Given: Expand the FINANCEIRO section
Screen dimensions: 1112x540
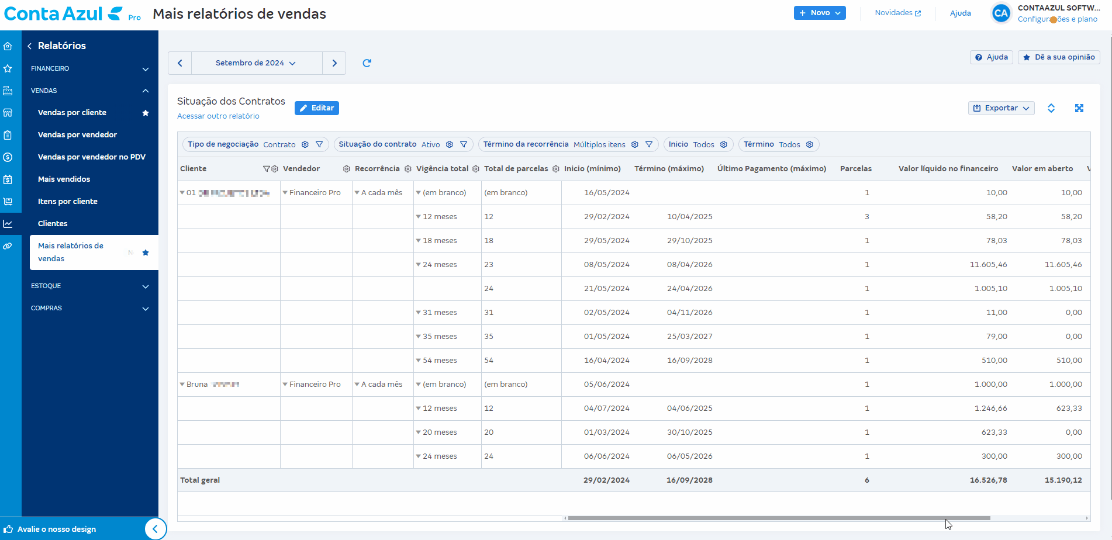Looking at the screenshot, I should click(x=90, y=69).
